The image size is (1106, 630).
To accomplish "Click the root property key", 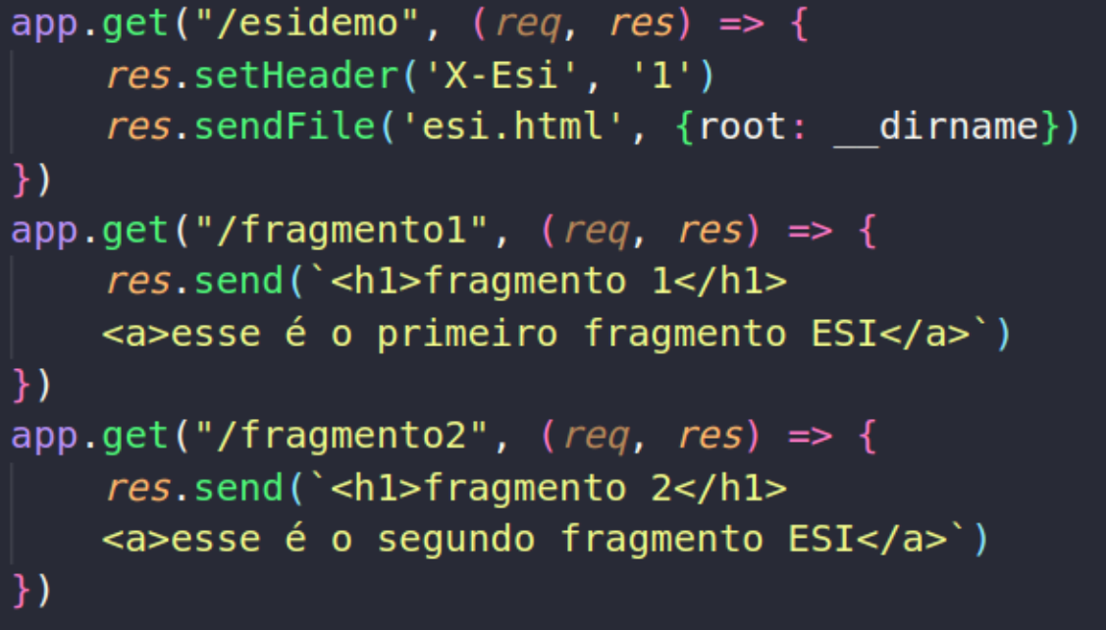I will (743, 127).
